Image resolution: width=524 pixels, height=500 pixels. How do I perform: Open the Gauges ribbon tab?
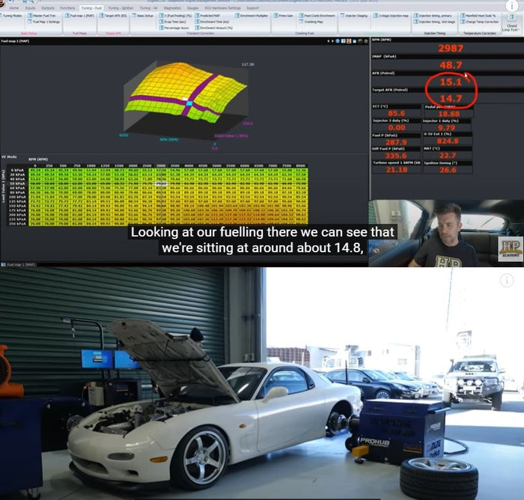pyautogui.click(x=193, y=7)
